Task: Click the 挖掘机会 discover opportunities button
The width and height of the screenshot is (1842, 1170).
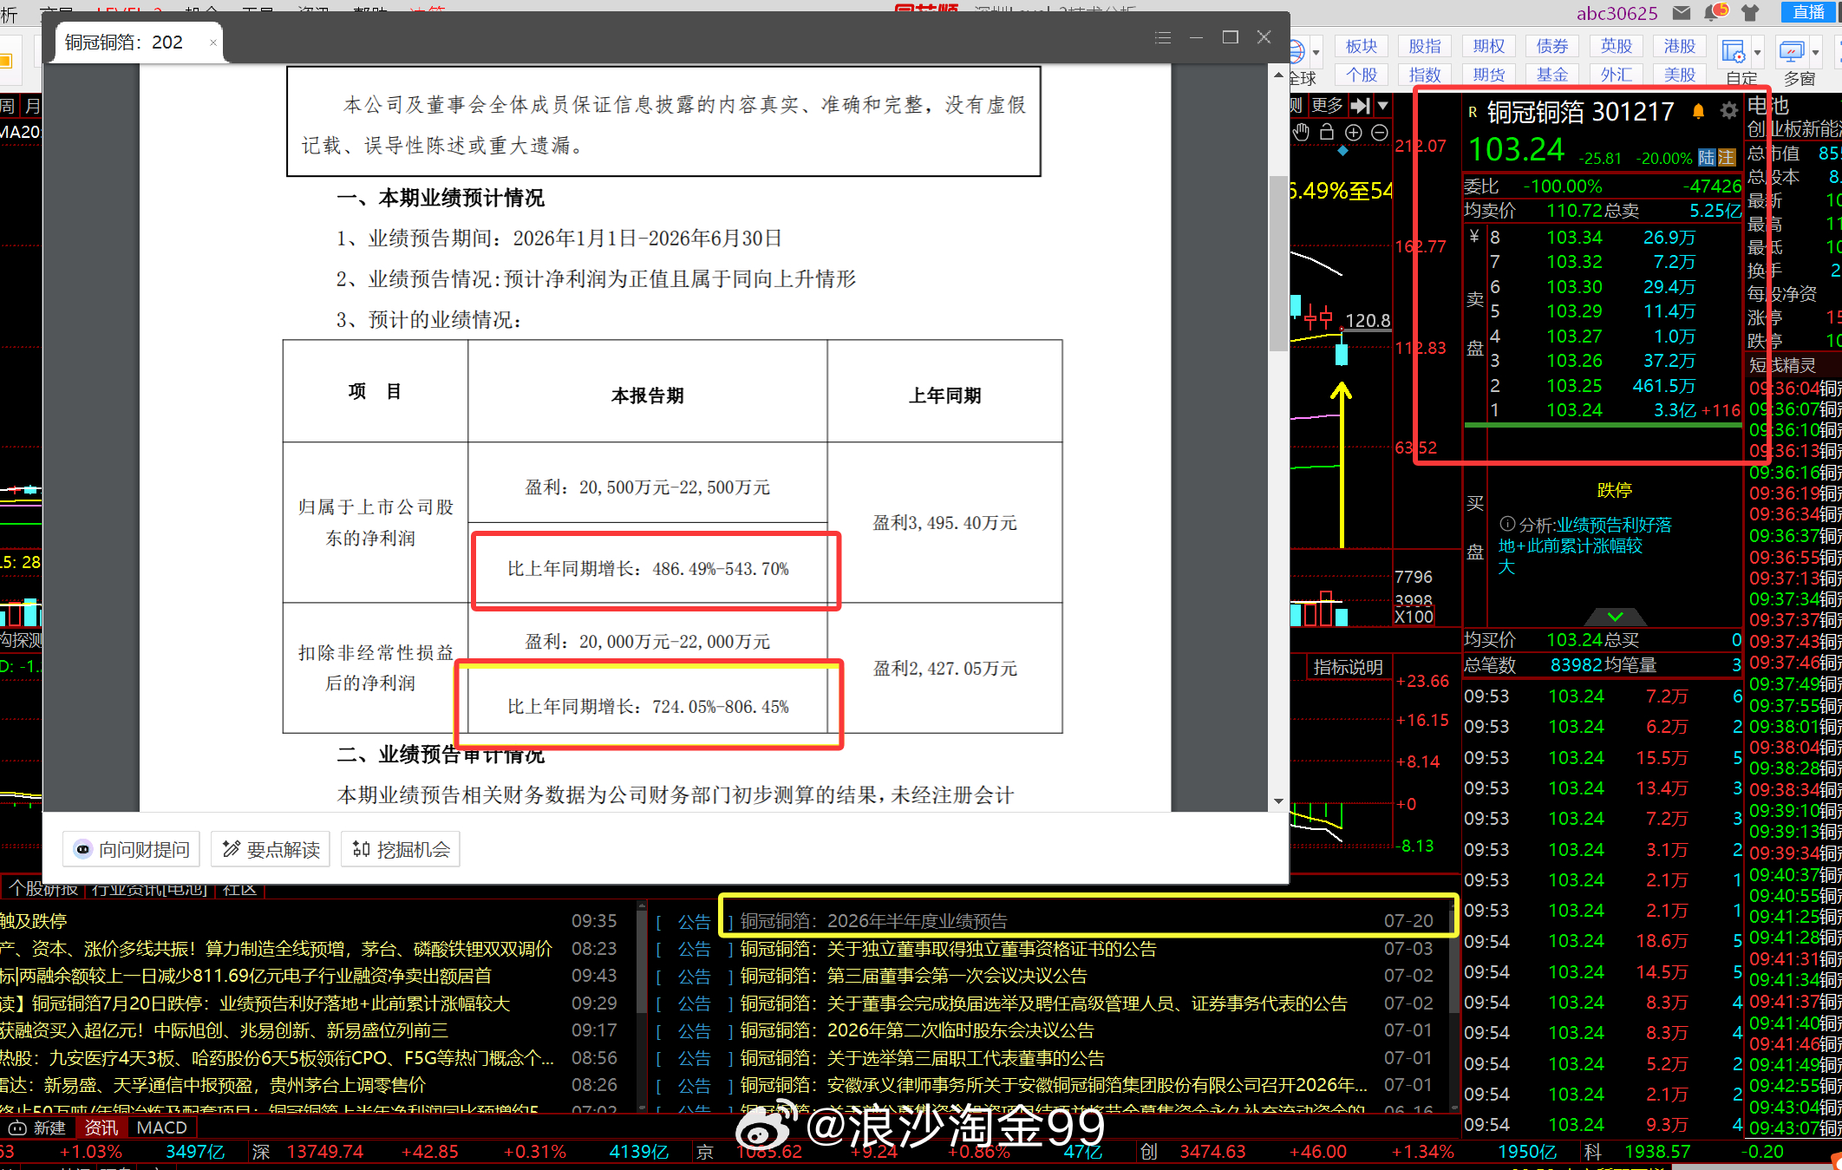Action: click(401, 849)
